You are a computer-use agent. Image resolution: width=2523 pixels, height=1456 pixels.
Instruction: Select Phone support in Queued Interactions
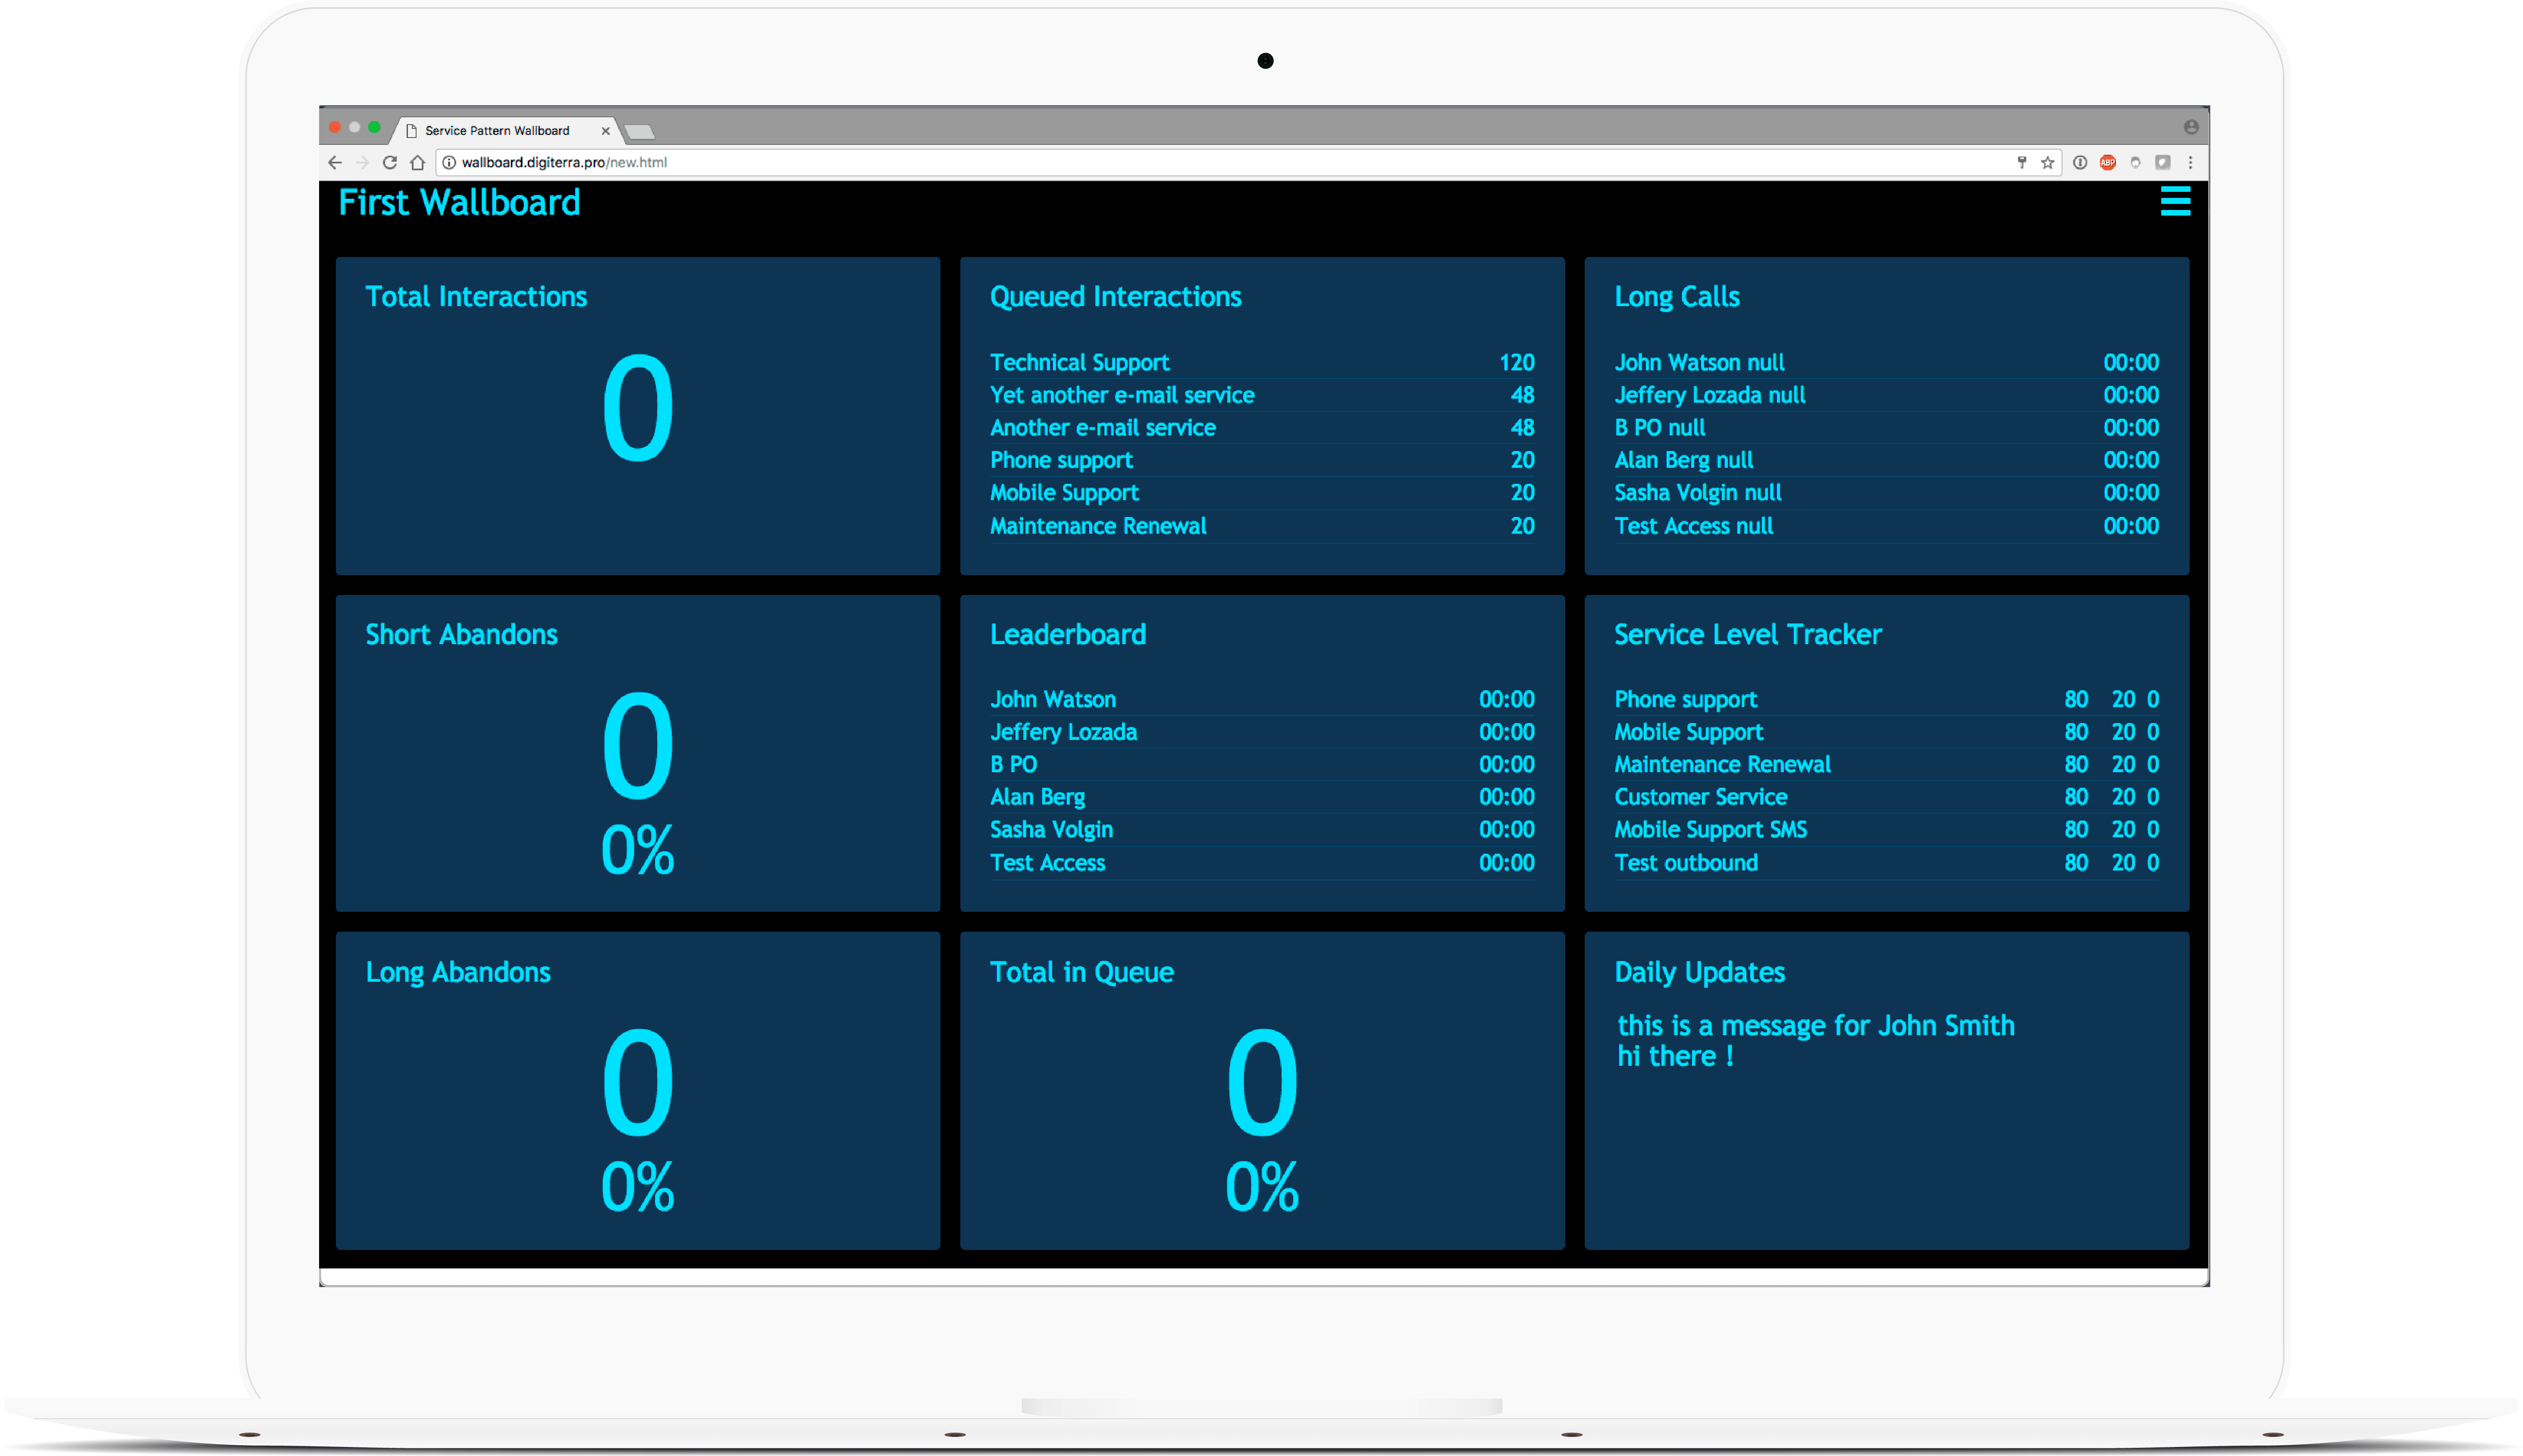pos(1061,460)
